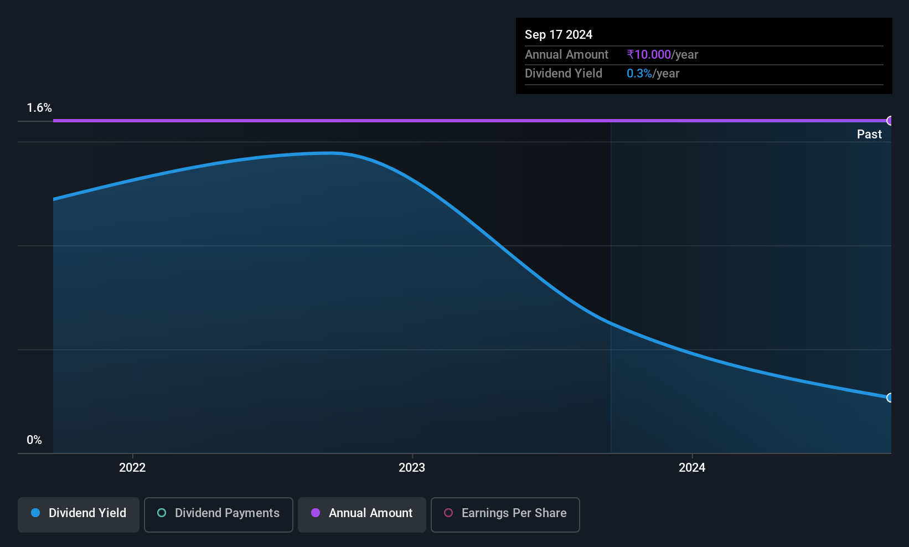This screenshot has height=547, width=909.
Task: Click the 1.6% y-axis label
Action: point(39,108)
